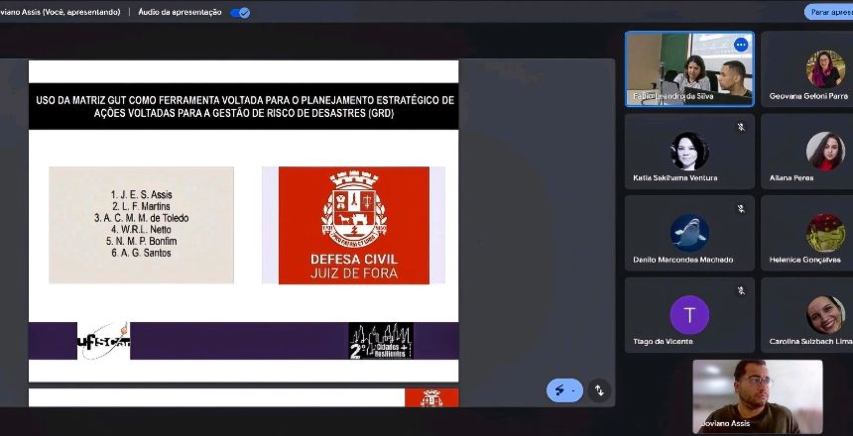Click the 'Katia Sakihama Ventura' name label

coord(675,177)
